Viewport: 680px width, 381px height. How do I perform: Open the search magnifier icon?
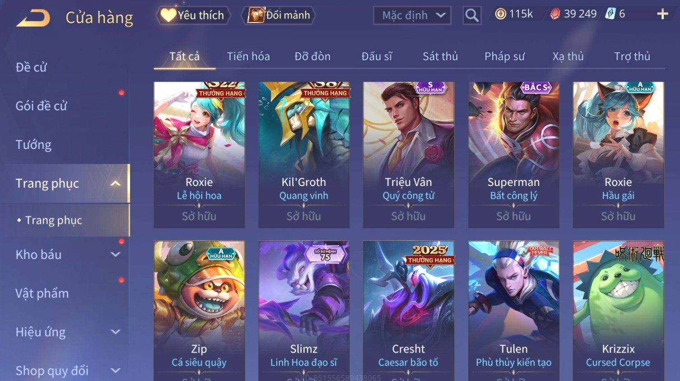[472, 15]
